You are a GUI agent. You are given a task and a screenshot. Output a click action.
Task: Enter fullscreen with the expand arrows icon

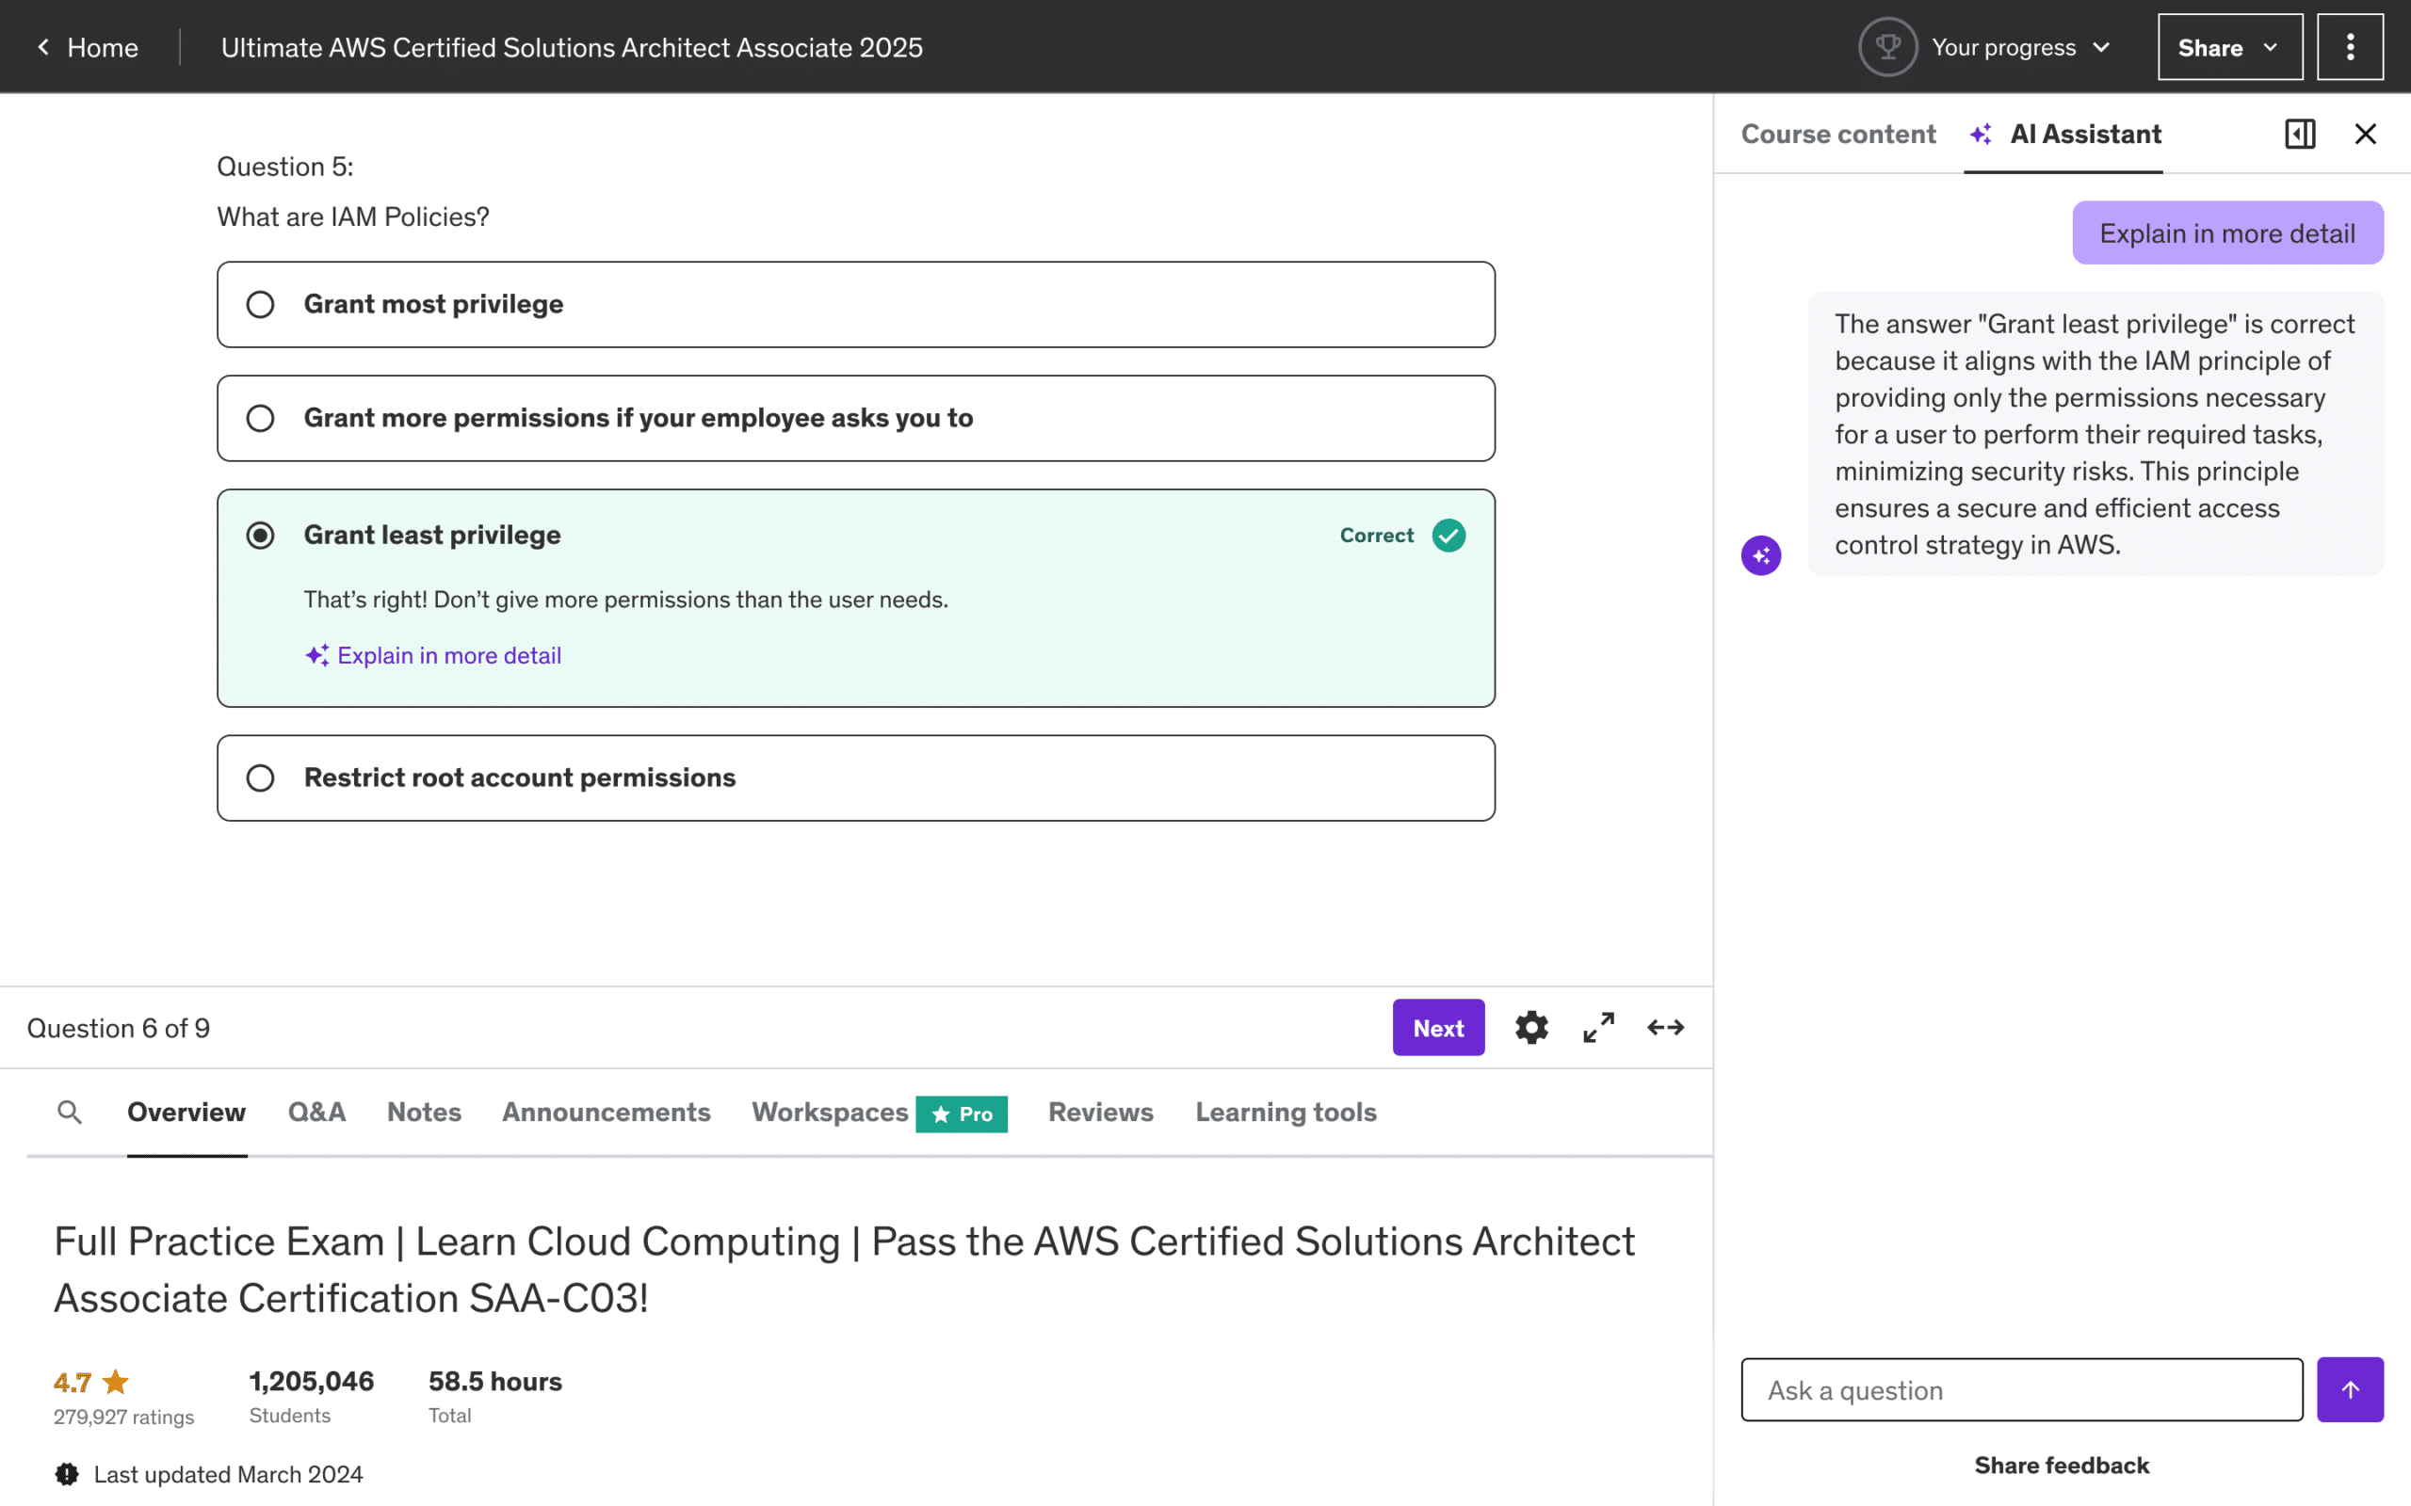1598,1027
